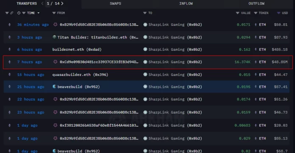Open the '21 hours ago' transaction link
The width and height of the screenshot is (295, 153).
[31, 87]
